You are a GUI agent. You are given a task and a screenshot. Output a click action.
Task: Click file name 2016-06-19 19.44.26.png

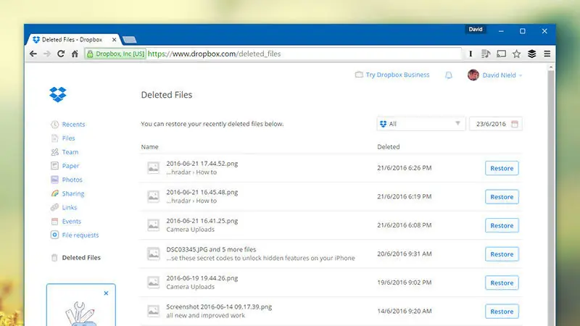point(202,278)
